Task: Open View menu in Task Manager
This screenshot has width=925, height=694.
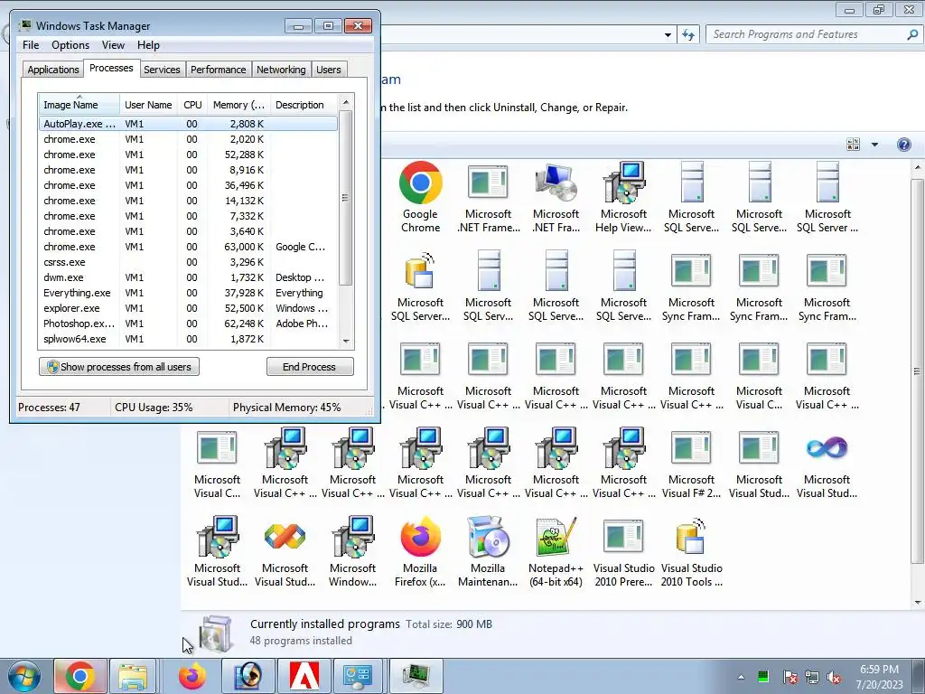Action: [x=113, y=45]
